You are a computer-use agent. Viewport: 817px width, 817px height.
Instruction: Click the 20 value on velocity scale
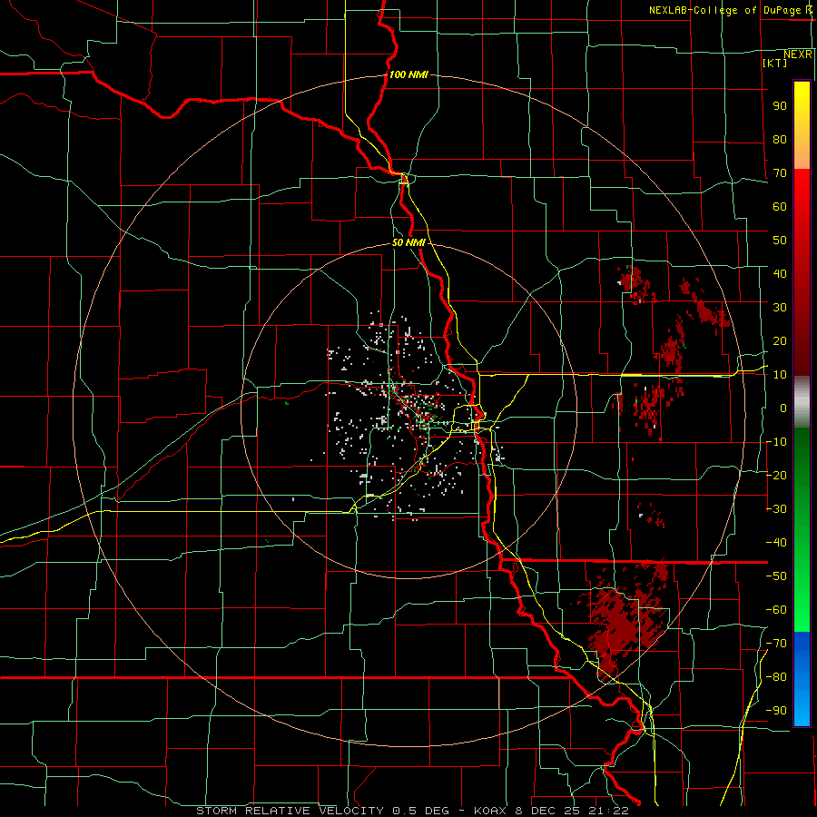780,341
